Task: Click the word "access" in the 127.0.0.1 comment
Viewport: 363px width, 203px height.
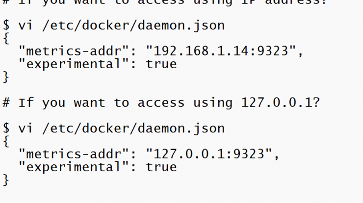Action: [161, 103]
